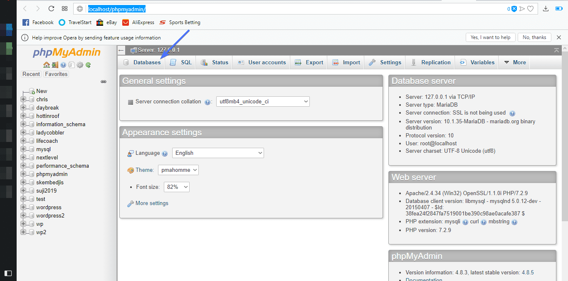Viewport: 568px width, 281px height.
Task: Click Opera reload page icon
Action: click(x=52, y=8)
